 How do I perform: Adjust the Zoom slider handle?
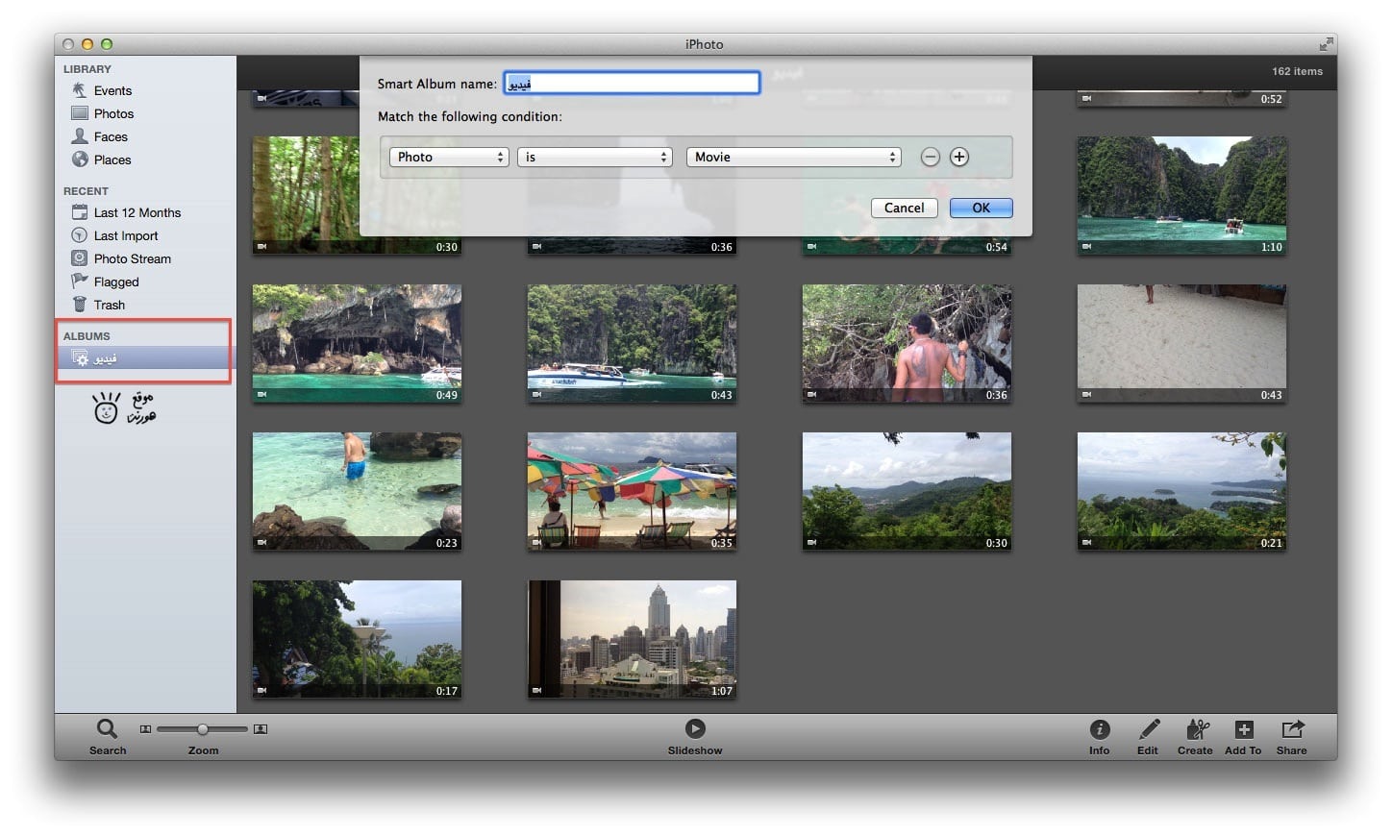tap(202, 729)
